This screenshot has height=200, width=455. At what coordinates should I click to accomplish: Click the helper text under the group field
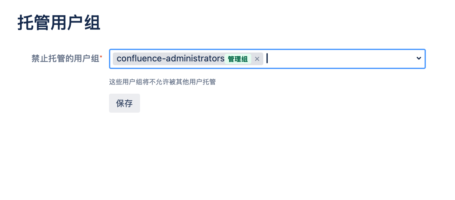[x=162, y=82]
